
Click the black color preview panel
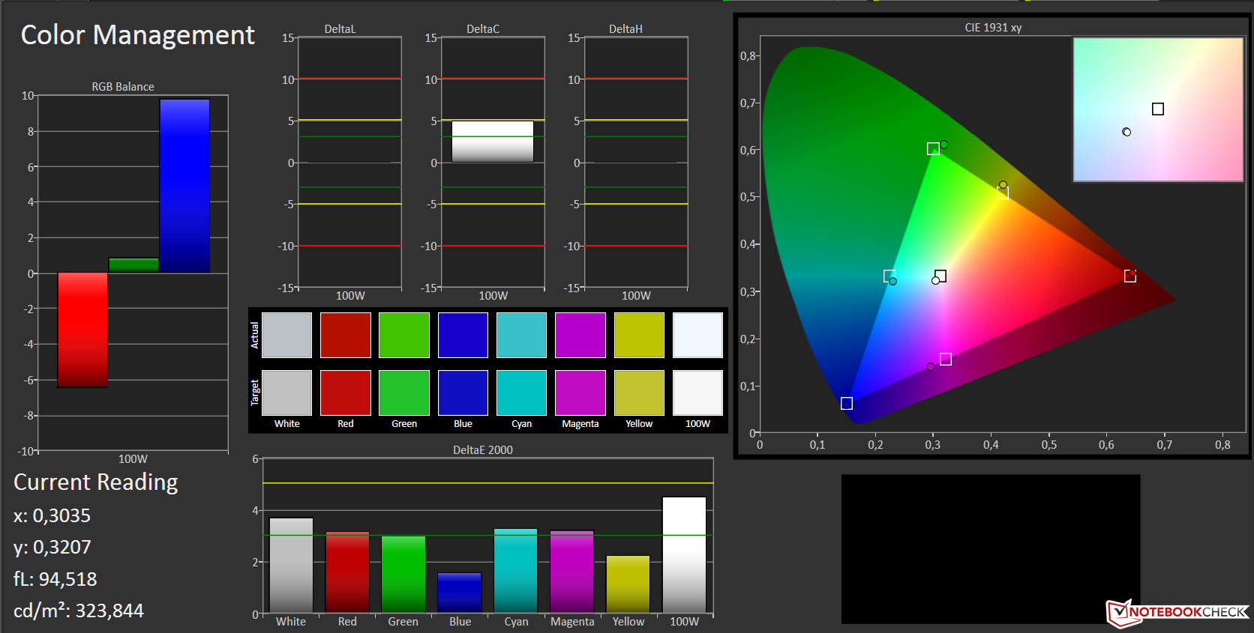point(990,548)
